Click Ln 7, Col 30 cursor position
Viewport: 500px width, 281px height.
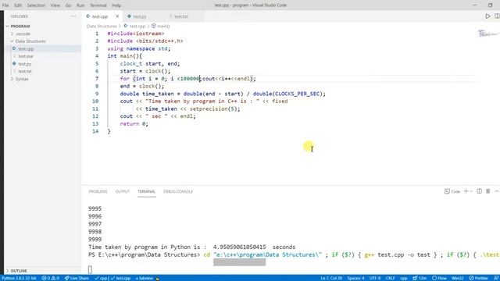point(331,278)
